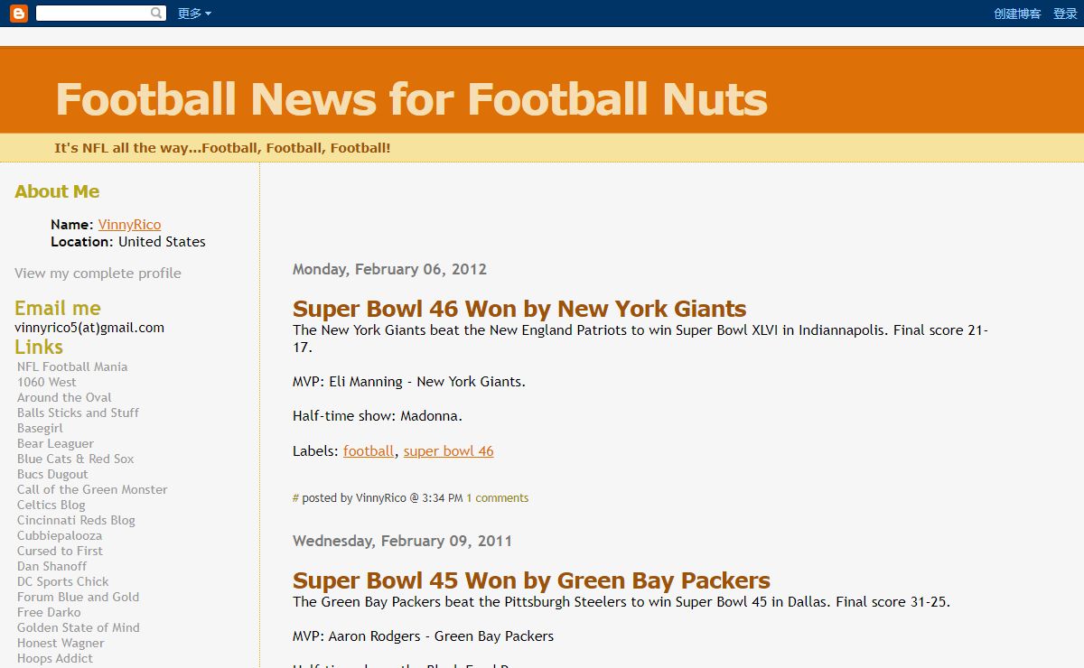Click the 创建博客 link
Viewport: 1084px width, 668px height.
point(1017,14)
